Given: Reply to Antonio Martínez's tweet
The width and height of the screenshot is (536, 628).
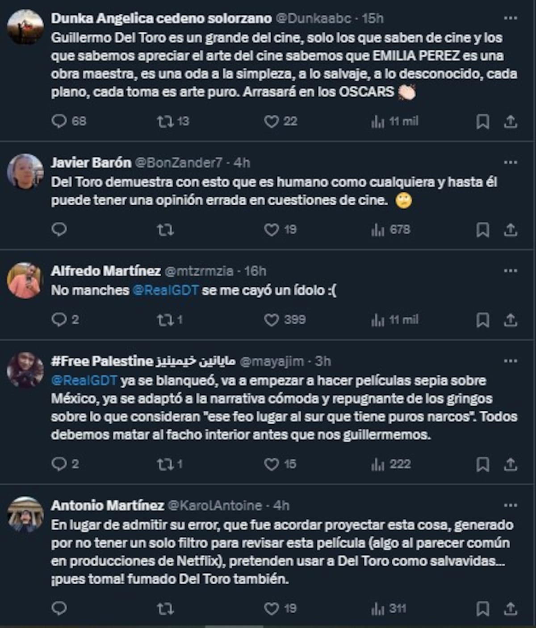Looking at the screenshot, I should 59,608.
